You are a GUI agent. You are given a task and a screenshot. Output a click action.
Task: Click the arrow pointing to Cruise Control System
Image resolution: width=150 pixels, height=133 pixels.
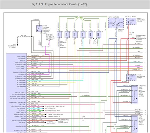click(57, 121)
